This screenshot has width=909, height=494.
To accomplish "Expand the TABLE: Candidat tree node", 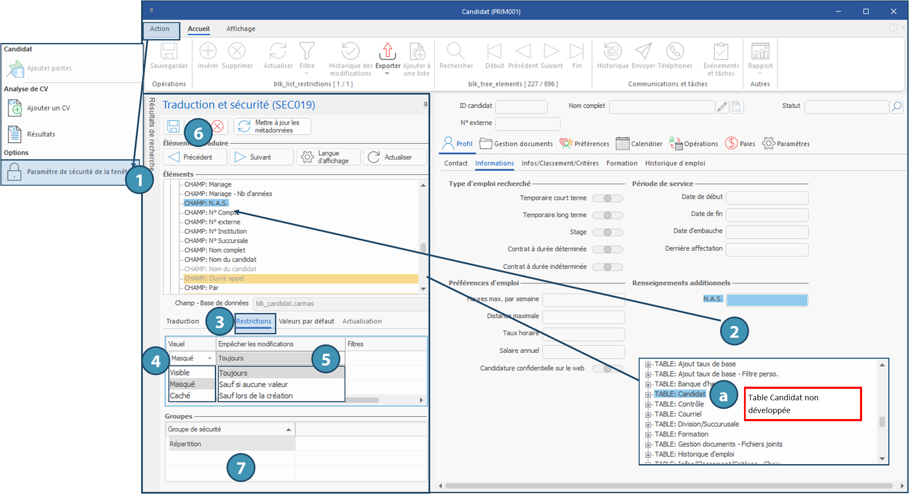I will click(x=648, y=394).
